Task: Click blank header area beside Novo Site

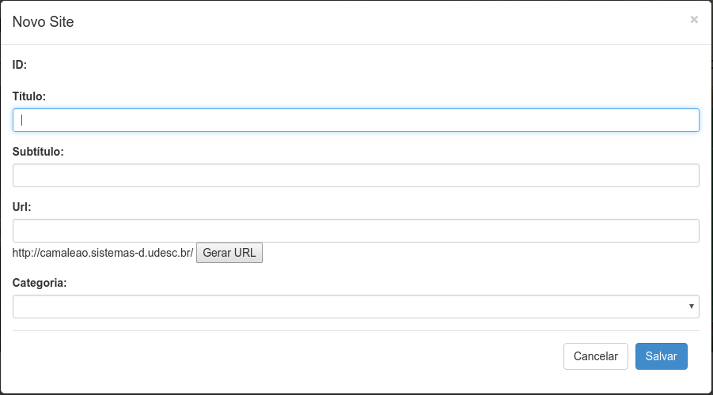Action: tap(356, 22)
